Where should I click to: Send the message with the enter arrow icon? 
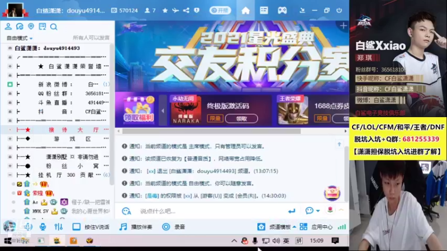pyautogui.click(x=291, y=211)
